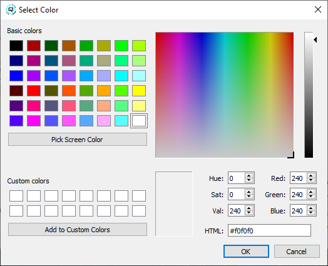The image size is (328, 266).
Task: Select the black basic color swatch
Action: (x=16, y=46)
